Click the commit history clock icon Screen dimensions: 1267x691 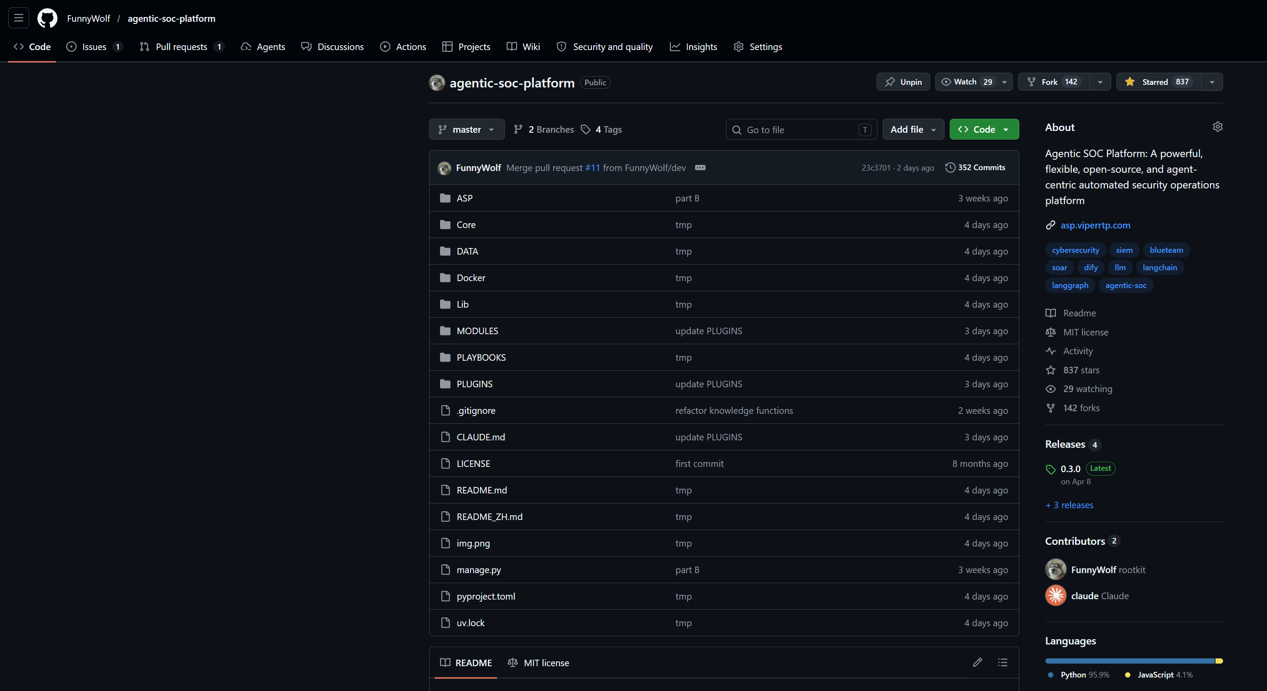pyautogui.click(x=950, y=168)
